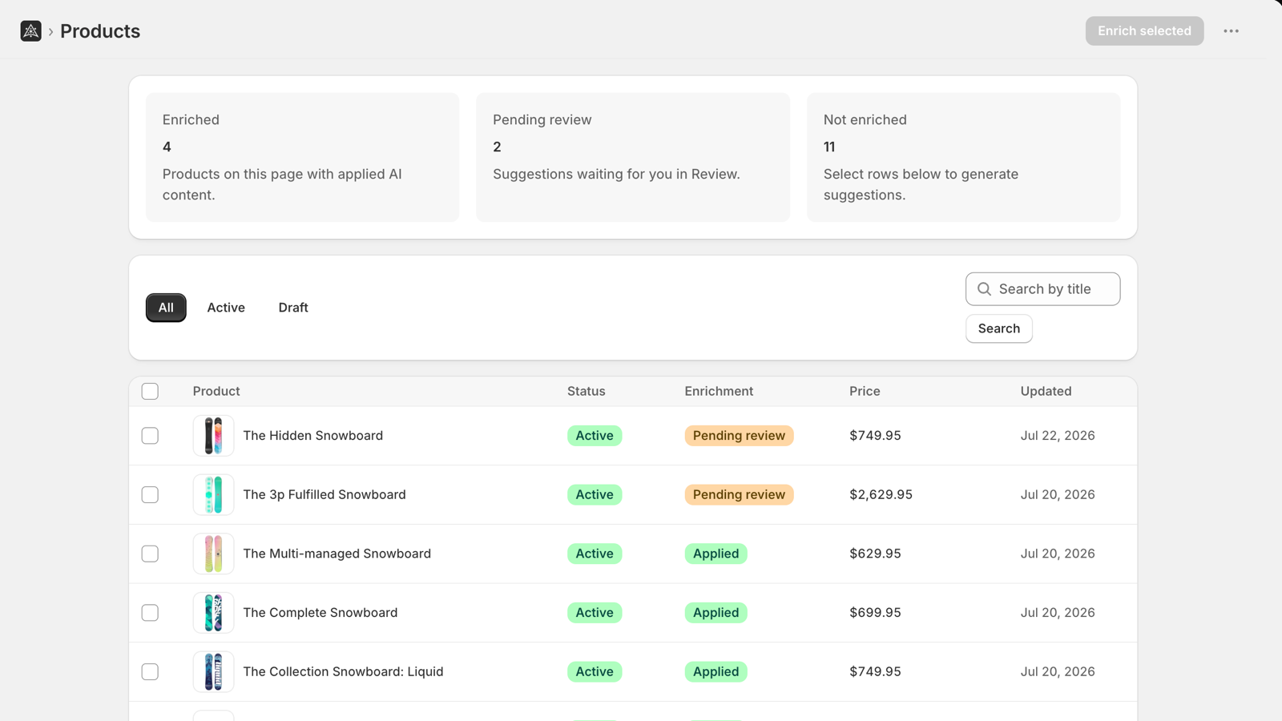Switch to the Active filter tab
The image size is (1282, 721).
click(x=226, y=308)
